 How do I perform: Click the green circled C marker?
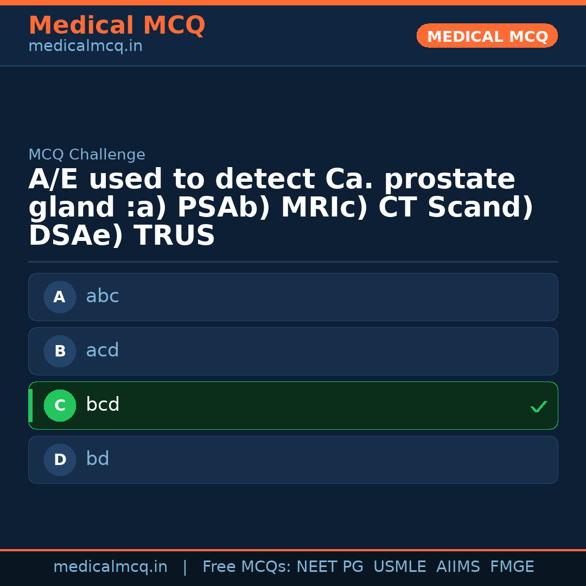click(60, 405)
